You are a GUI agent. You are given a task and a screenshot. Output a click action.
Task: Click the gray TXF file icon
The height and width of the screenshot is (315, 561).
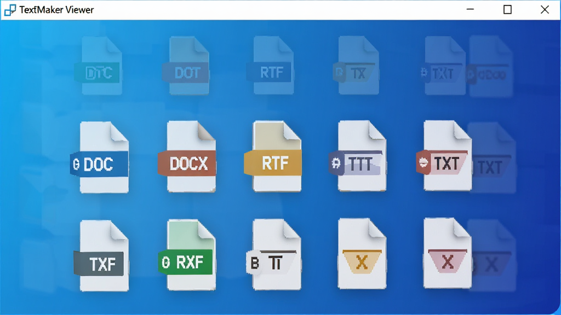click(x=101, y=256)
